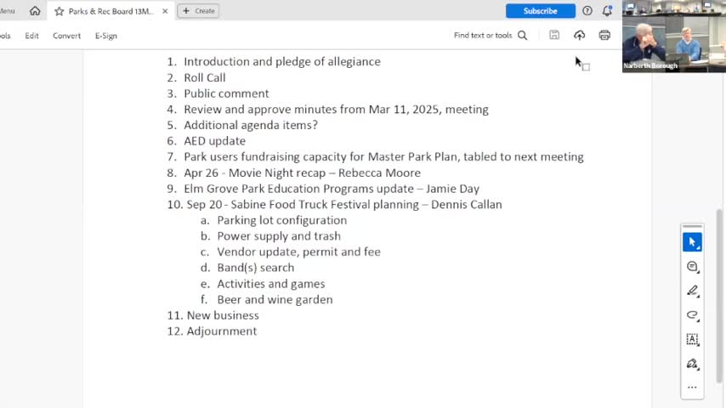The width and height of the screenshot is (726, 408).
Task: Open the Convert menu
Action: pos(66,36)
